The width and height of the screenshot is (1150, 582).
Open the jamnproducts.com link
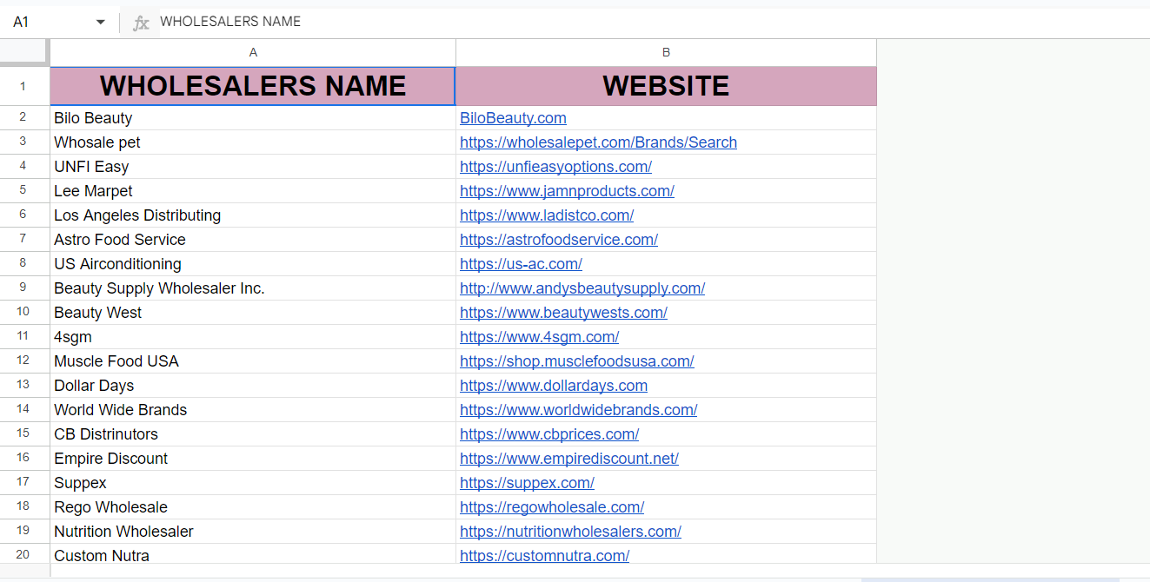click(567, 191)
